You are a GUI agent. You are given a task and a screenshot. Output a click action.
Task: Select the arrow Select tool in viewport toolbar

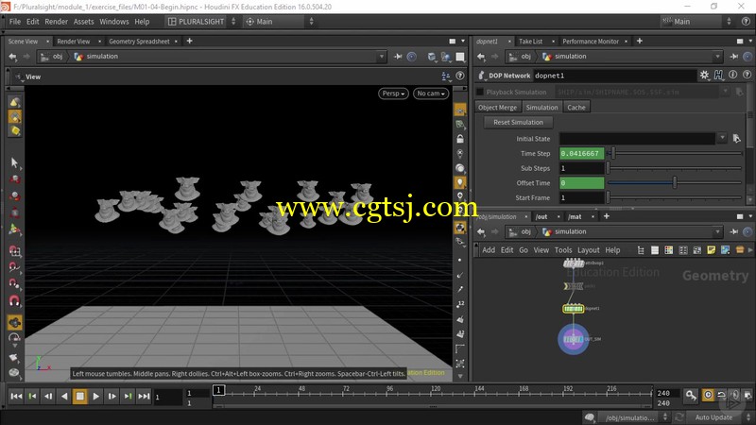[14, 162]
